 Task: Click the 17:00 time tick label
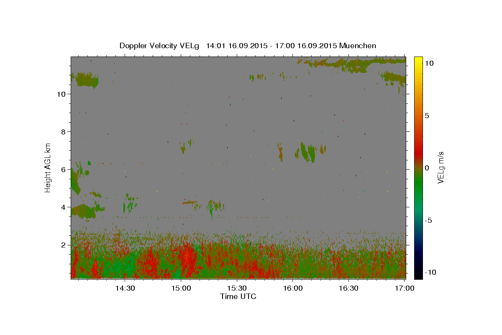coord(405,288)
